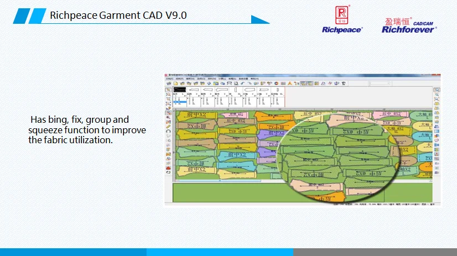This screenshot has height=256, width=457.
Task: Select the narrow vertical strip piece thumbnail
Action: (236, 90)
